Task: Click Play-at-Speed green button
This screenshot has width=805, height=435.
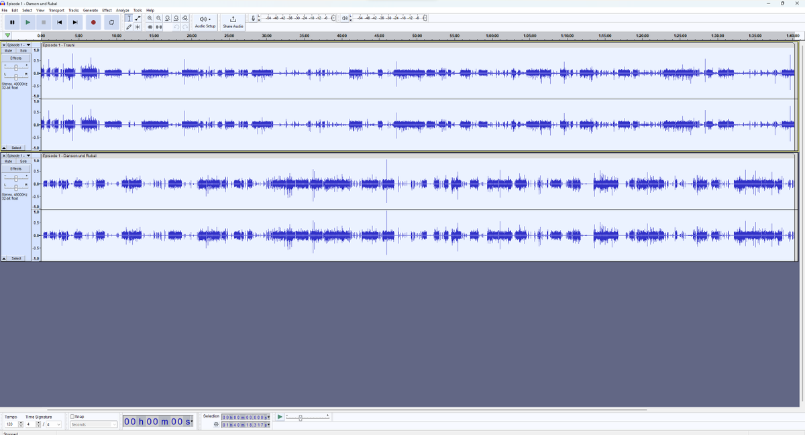Action: pyautogui.click(x=280, y=417)
